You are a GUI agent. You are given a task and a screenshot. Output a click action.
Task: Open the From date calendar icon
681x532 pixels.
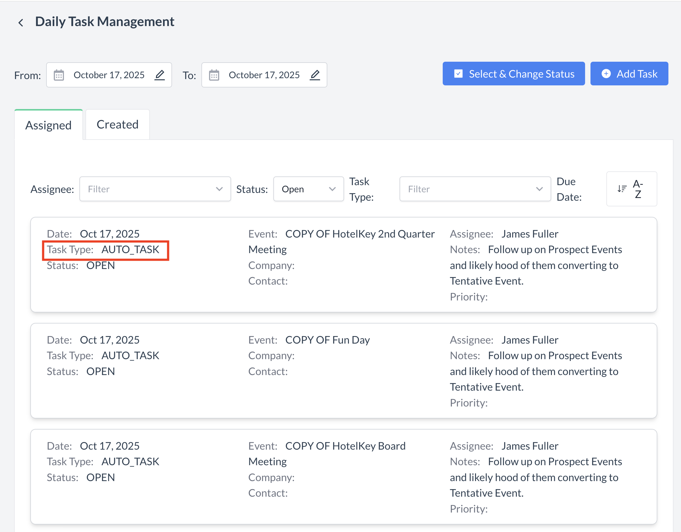(59, 75)
